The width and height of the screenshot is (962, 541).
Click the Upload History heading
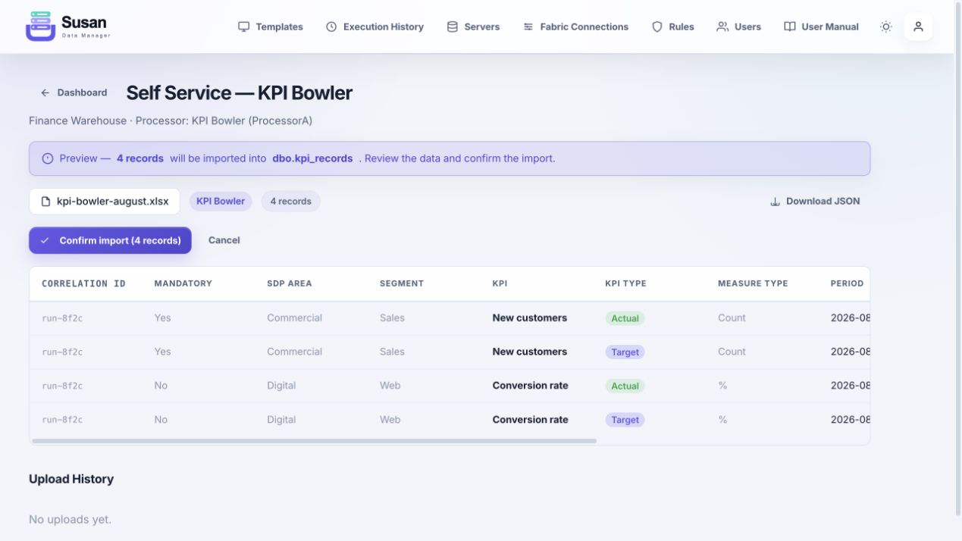(x=71, y=479)
